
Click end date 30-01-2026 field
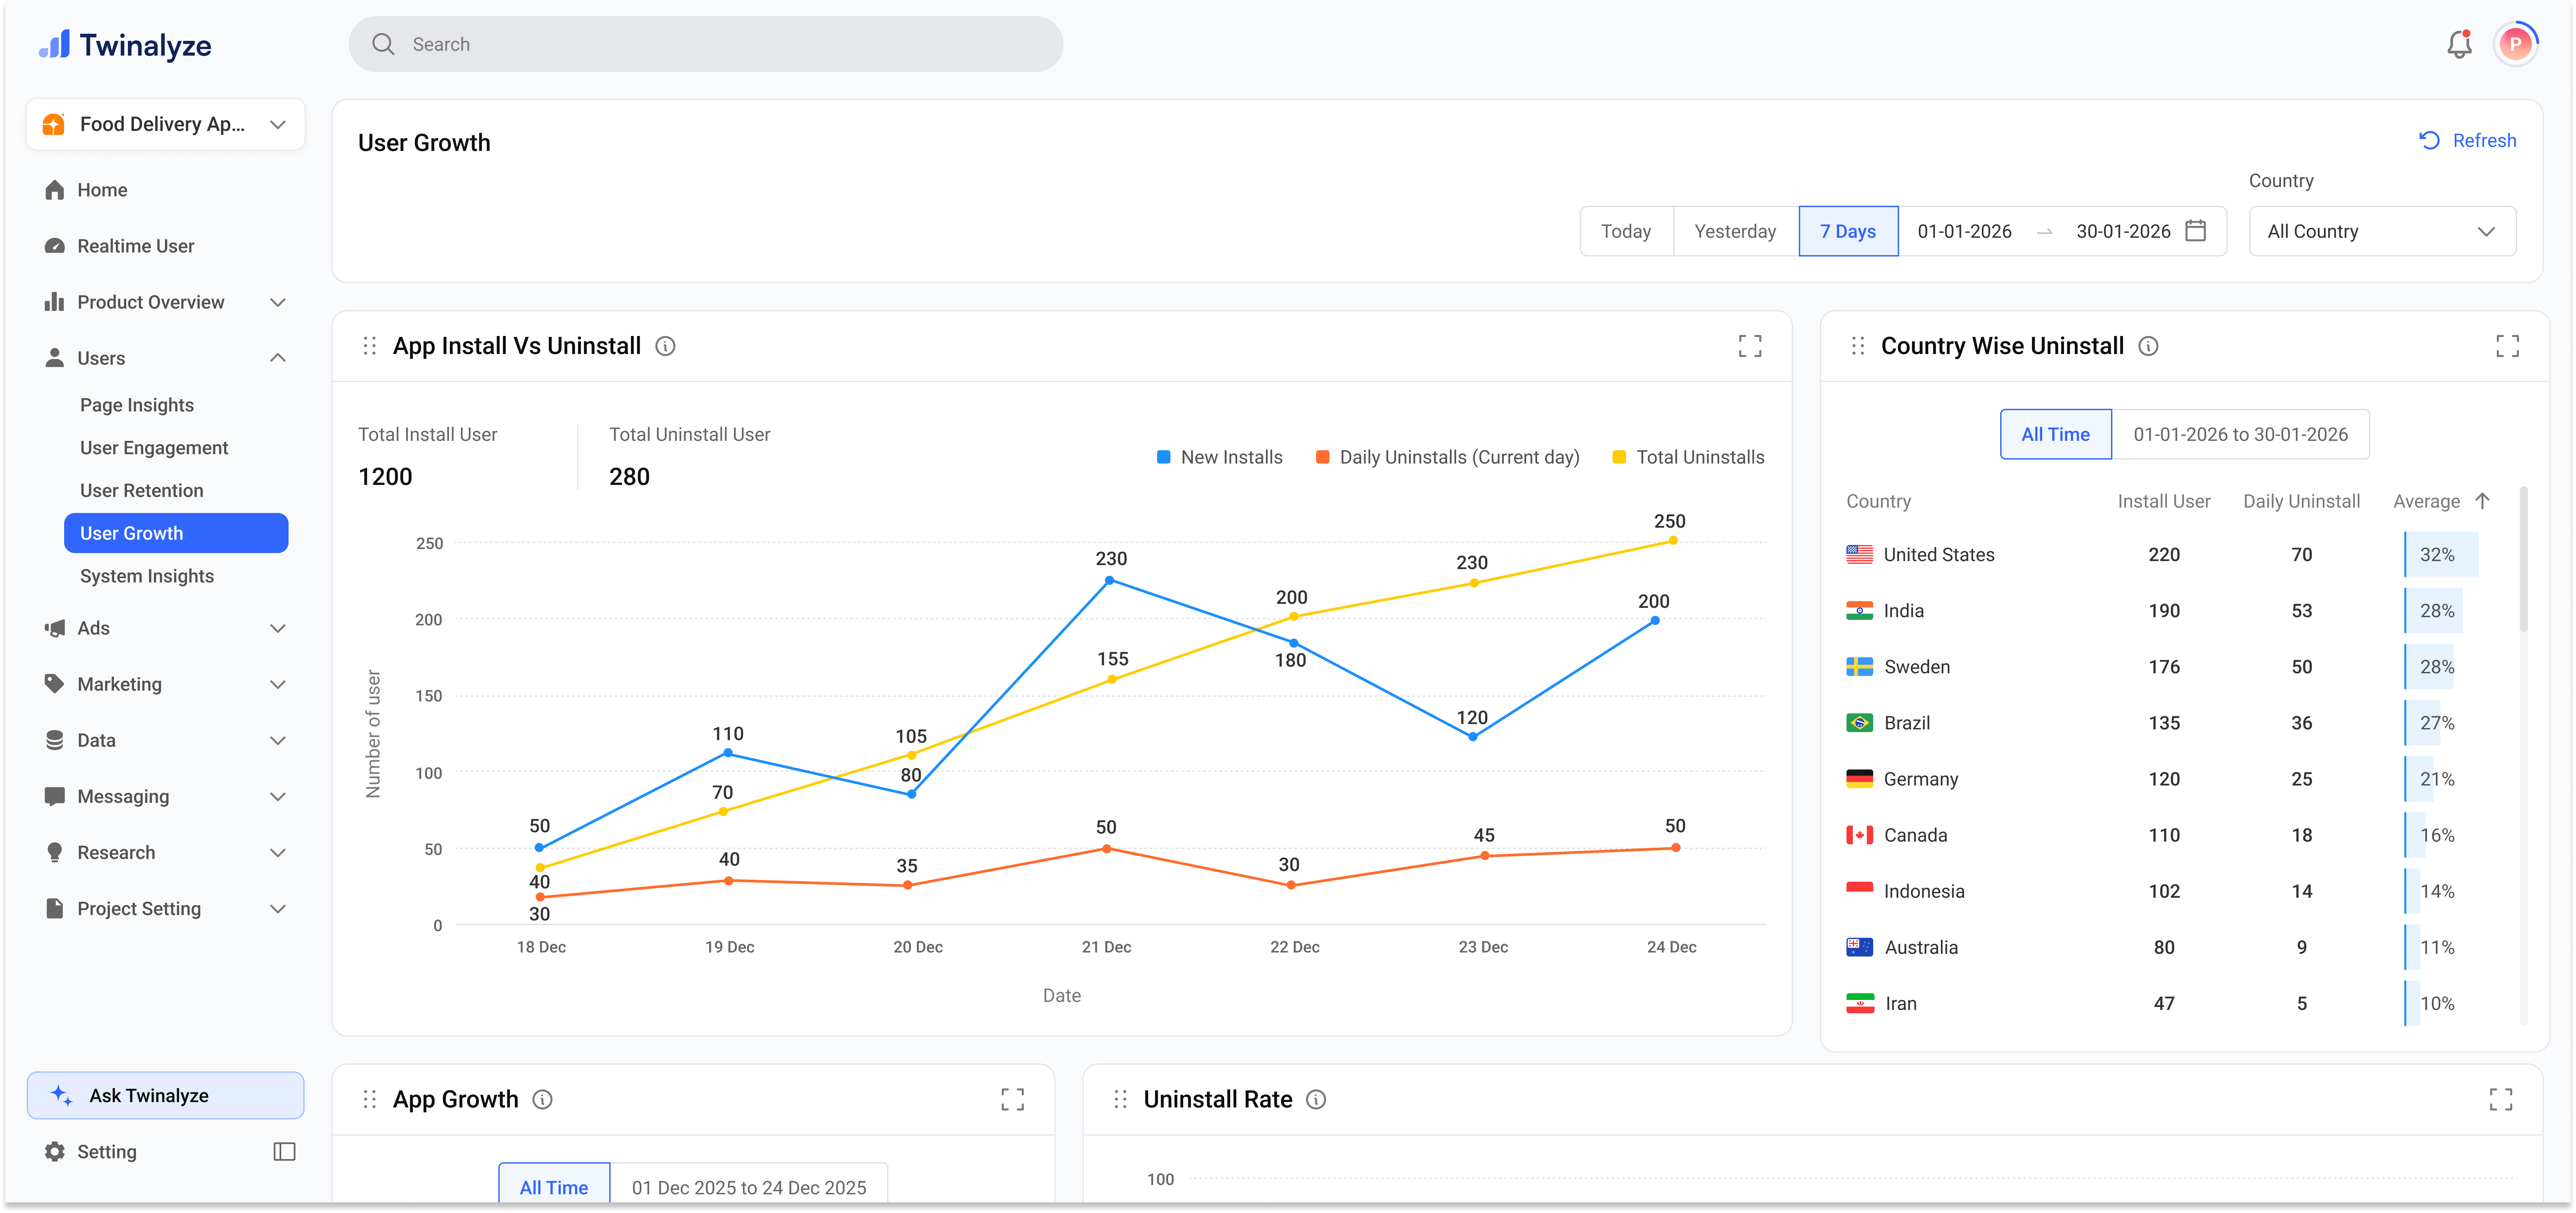2123,231
